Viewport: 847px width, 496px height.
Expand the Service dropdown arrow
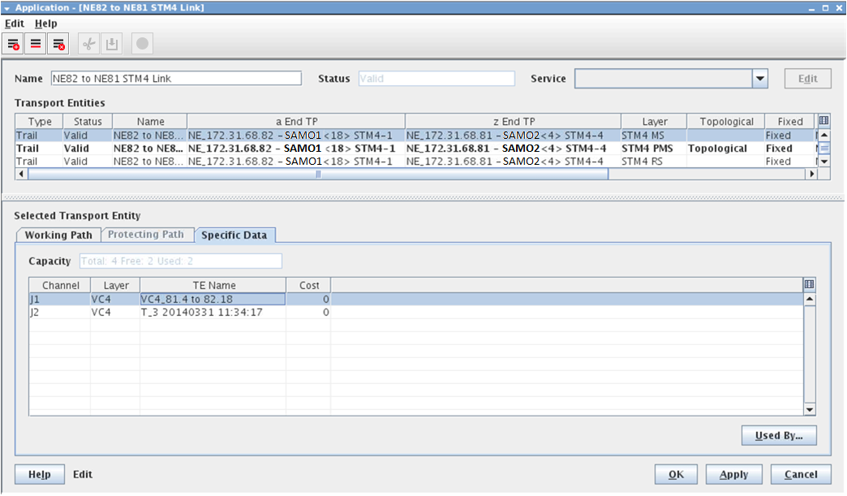coord(760,79)
